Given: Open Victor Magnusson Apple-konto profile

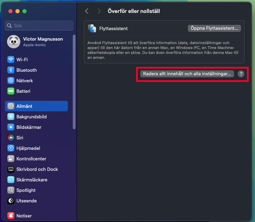Looking at the screenshot, I should [36, 42].
